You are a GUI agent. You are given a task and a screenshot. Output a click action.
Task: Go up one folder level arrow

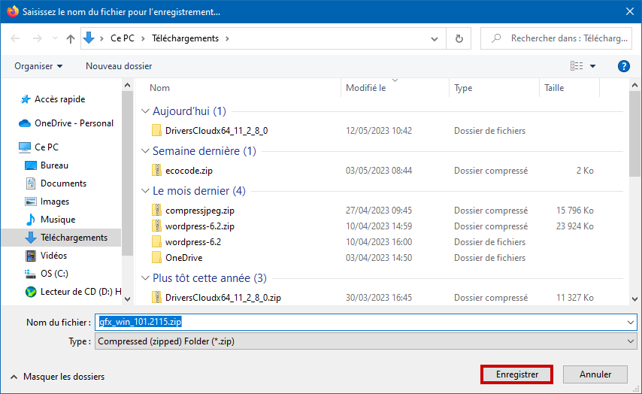click(71, 38)
